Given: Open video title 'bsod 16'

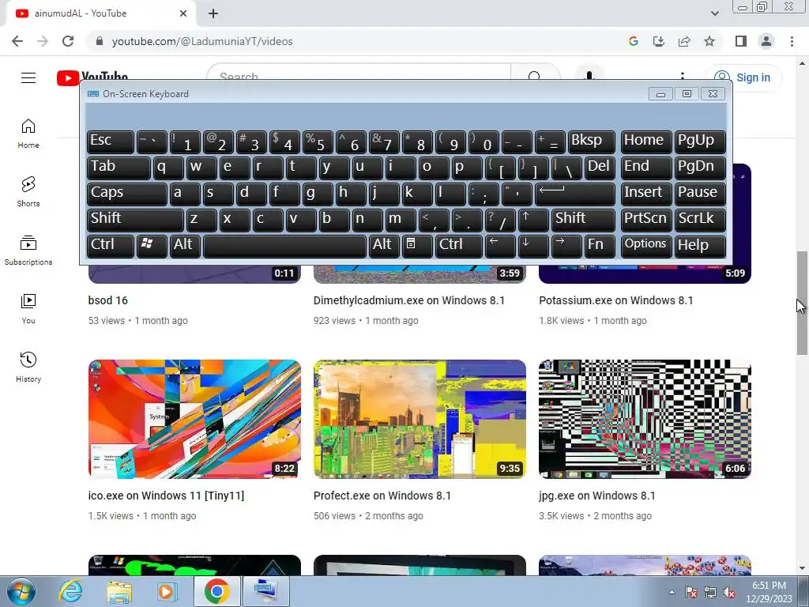Looking at the screenshot, I should click(107, 300).
